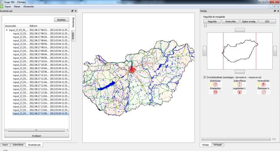Screen dimensions: 280x151
Task: Open the Ábrázolás menu
Action: click(28, 7)
